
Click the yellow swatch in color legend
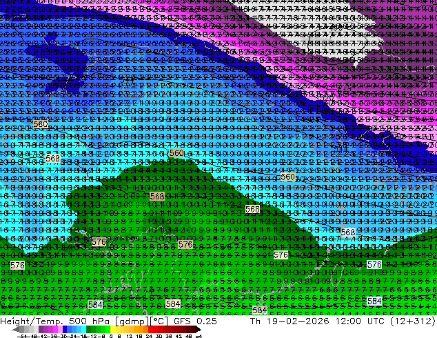[112, 329]
